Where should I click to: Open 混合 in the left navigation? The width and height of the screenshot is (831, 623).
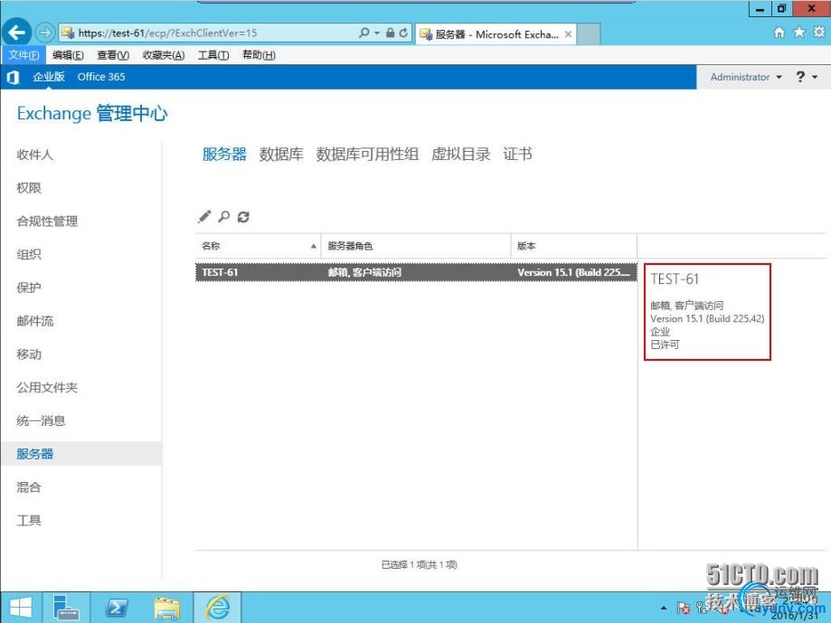(29, 487)
